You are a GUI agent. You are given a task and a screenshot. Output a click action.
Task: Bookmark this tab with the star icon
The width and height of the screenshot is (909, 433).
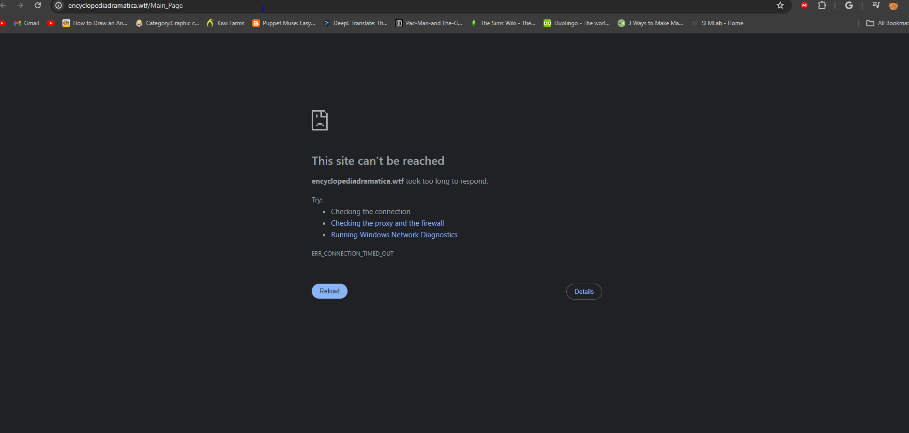pyautogui.click(x=780, y=5)
